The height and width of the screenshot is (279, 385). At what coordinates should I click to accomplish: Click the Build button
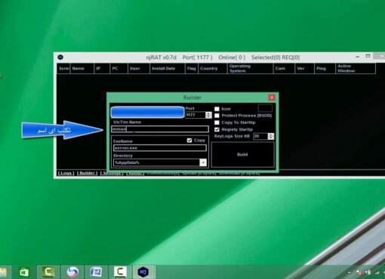coord(242,154)
